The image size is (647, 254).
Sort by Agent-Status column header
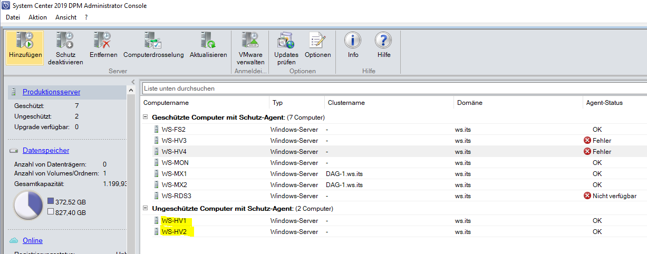click(x=615, y=103)
